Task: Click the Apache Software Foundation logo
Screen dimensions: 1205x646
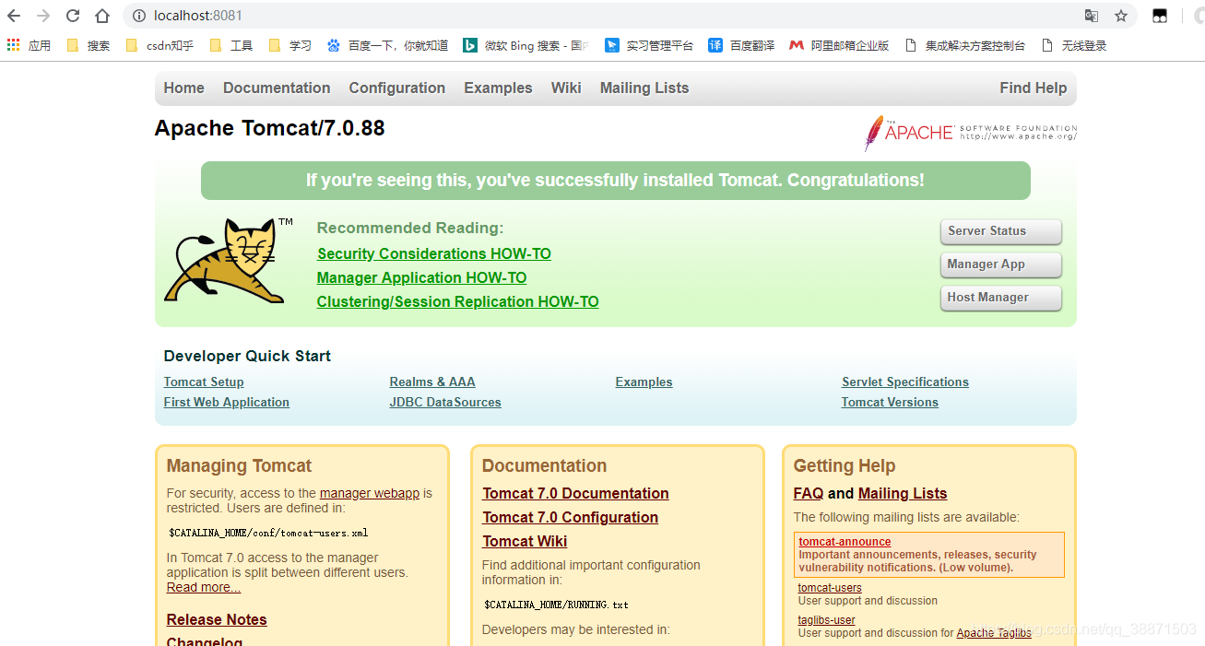Action: coord(970,133)
